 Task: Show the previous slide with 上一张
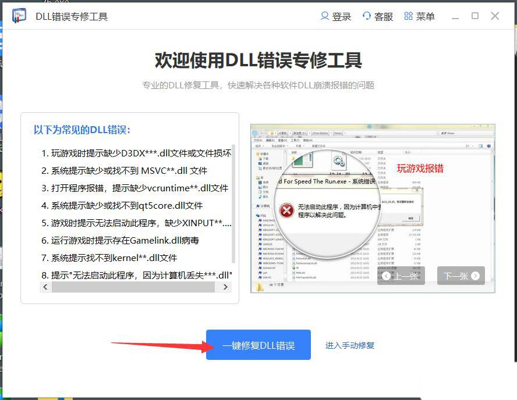coord(401,276)
